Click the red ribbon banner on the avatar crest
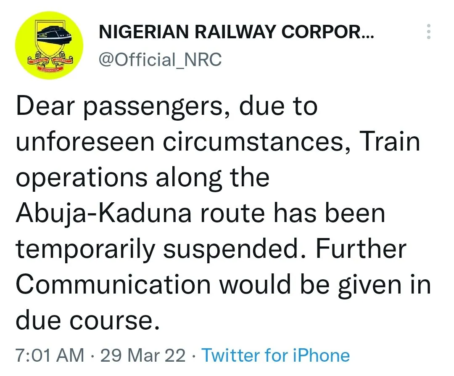 [49, 62]
